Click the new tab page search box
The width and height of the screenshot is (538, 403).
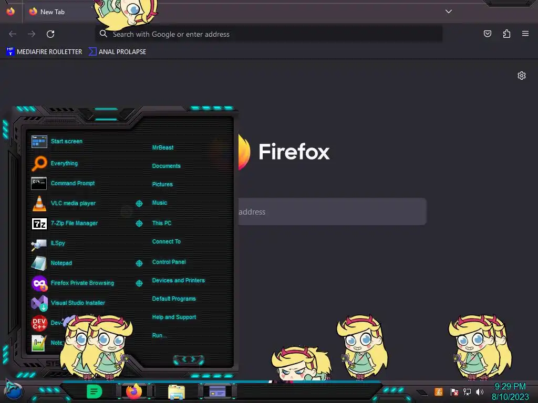(x=332, y=211)
